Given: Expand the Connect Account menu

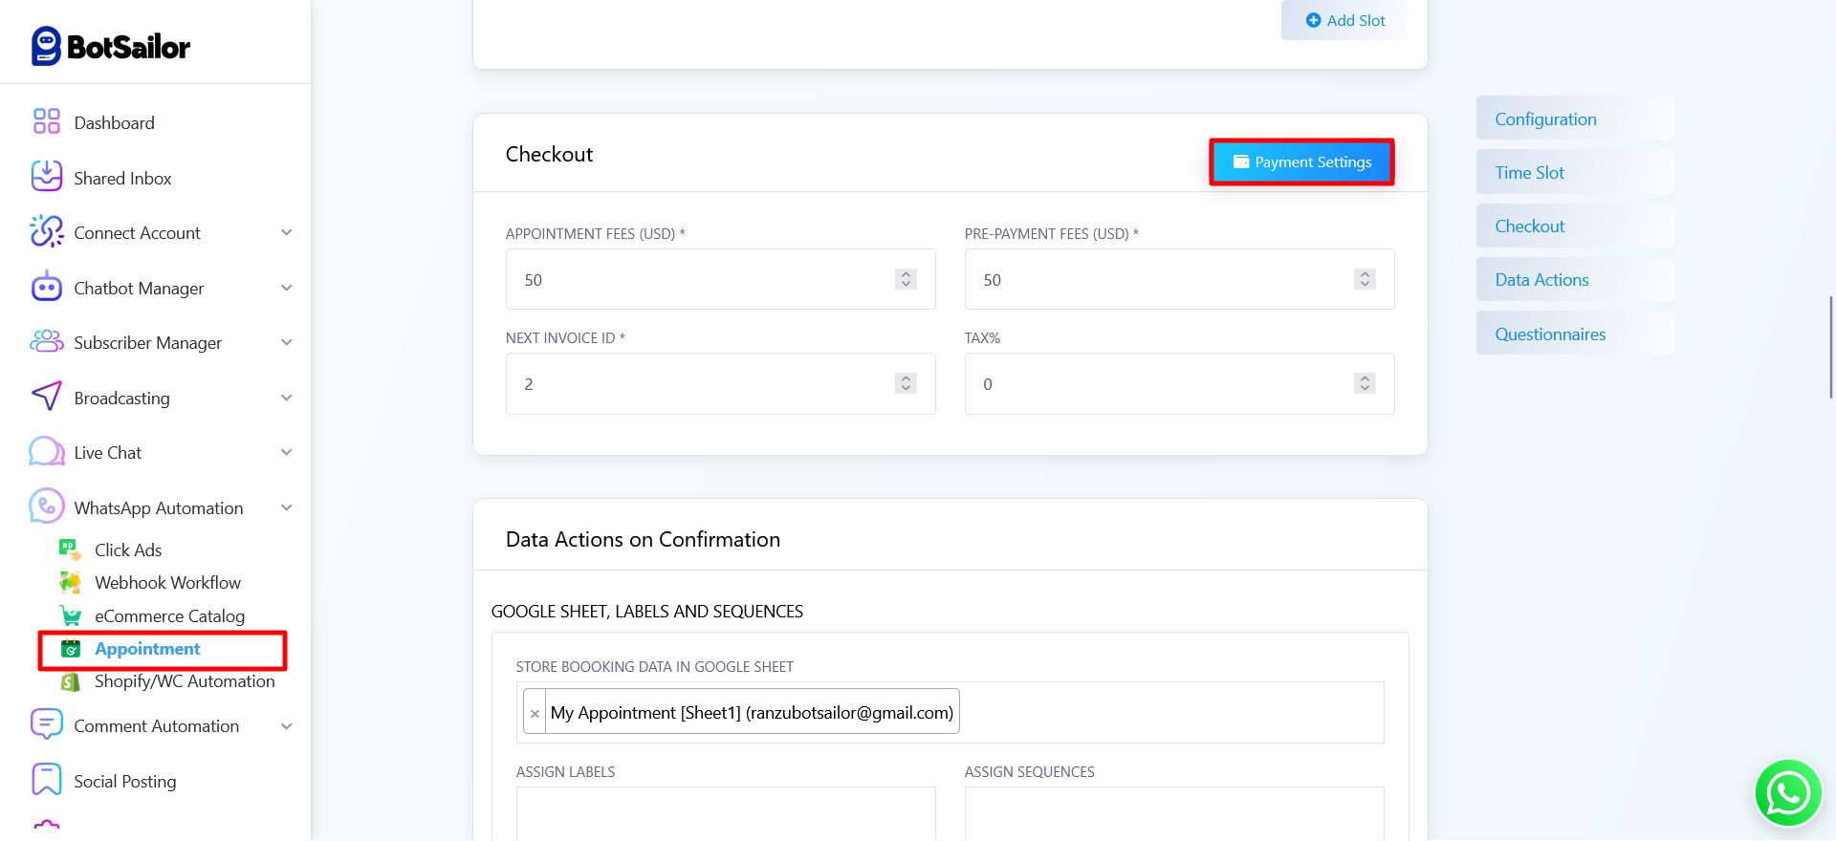Looking at the screenshot, I should coord(286,232).
